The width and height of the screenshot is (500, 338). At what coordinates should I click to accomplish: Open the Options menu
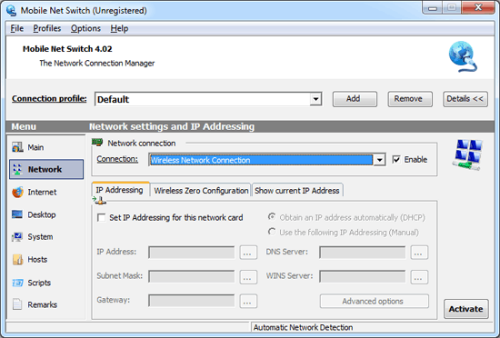[85, 28]
